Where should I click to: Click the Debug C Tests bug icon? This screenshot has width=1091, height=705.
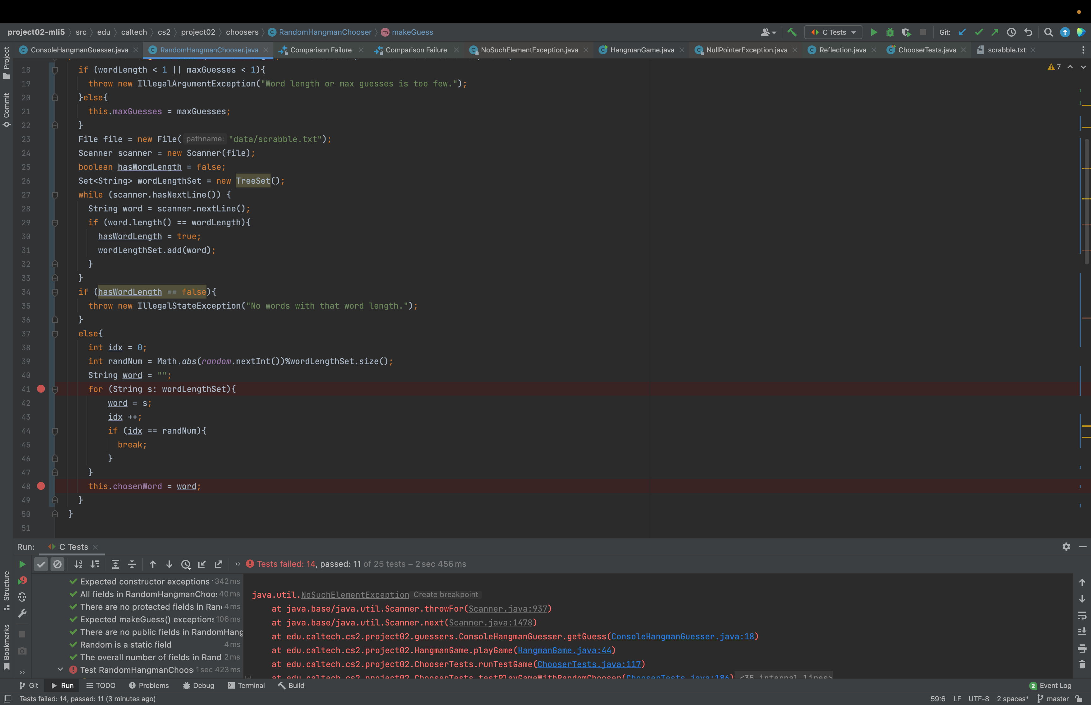point(890,32)
